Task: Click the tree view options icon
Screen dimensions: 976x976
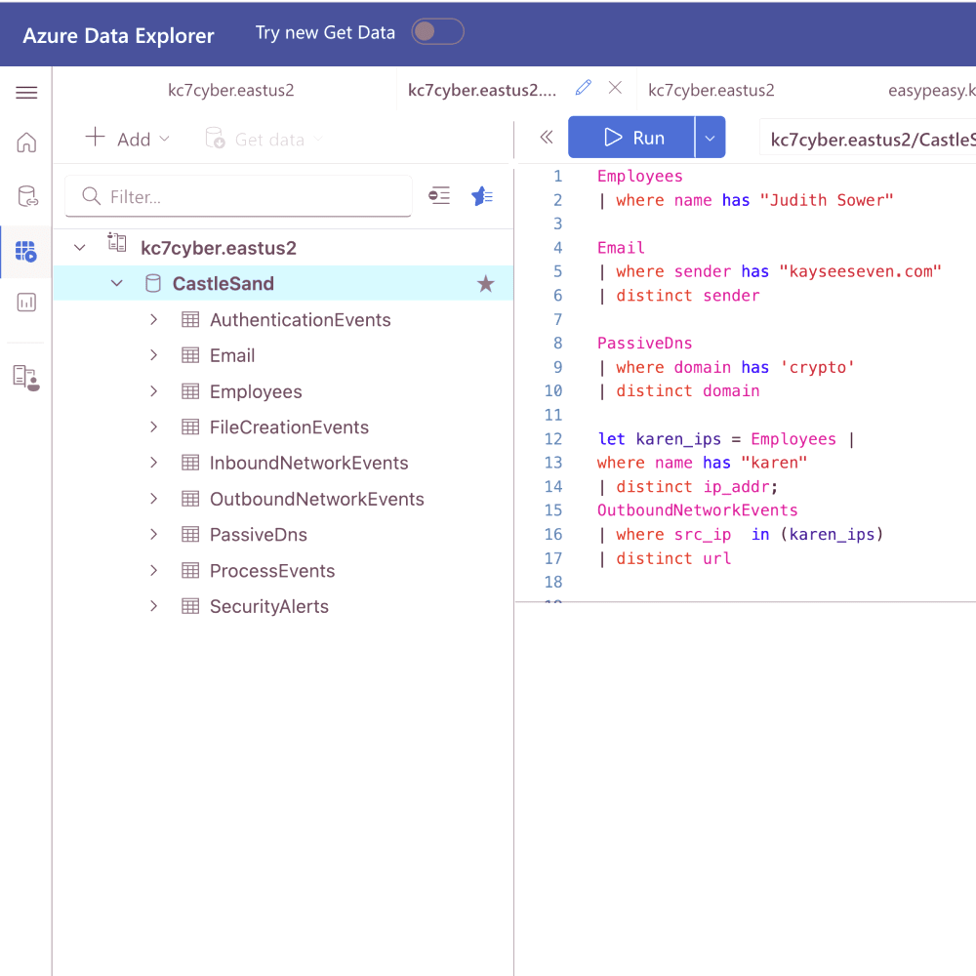Action: click(439, 195)
